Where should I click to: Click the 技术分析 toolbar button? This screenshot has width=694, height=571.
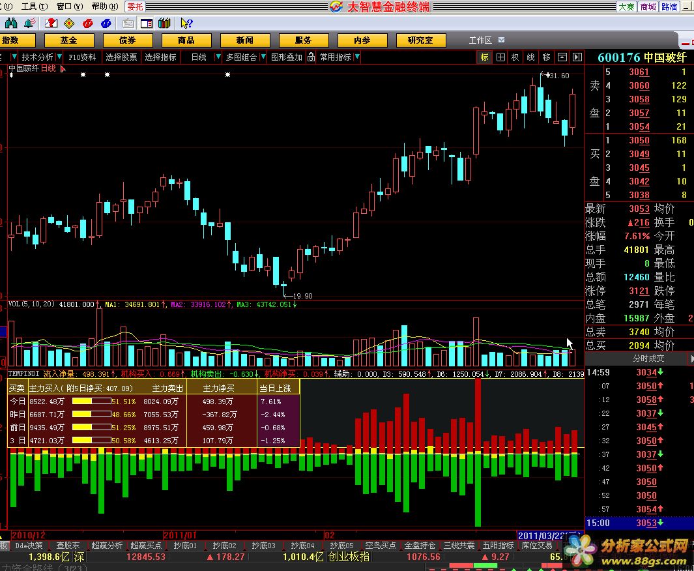click(37, 57)
